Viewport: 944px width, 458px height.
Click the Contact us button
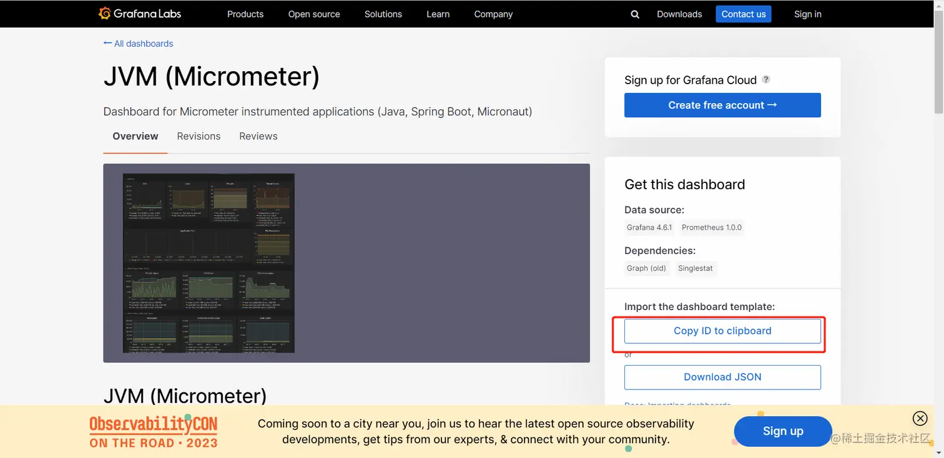coord(744,14)
